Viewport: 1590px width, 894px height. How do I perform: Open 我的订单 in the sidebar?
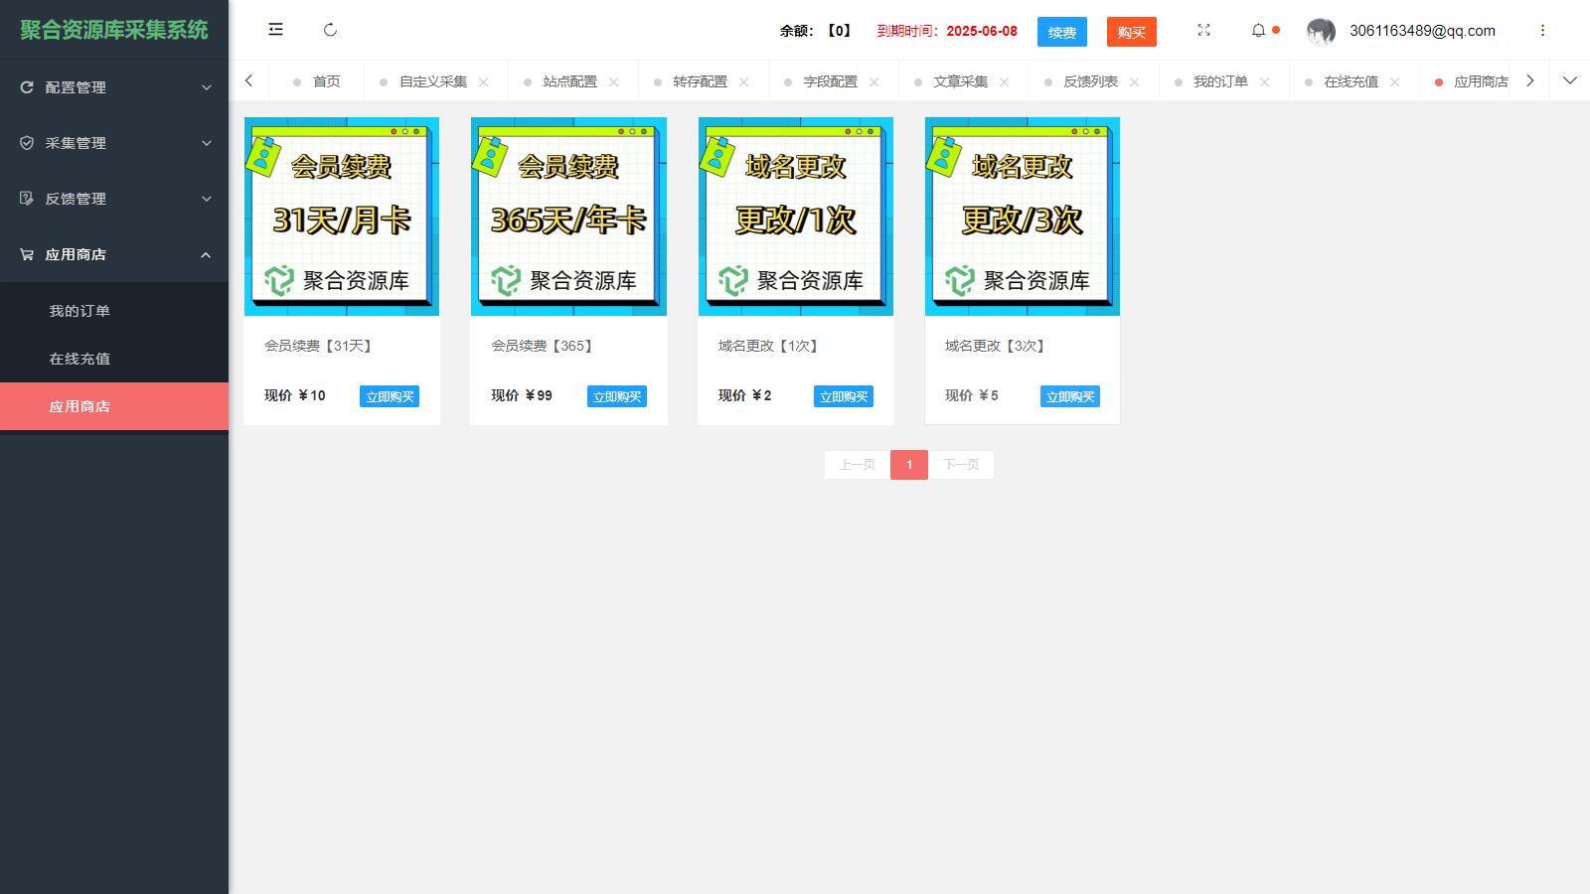(x=79, y=311)
